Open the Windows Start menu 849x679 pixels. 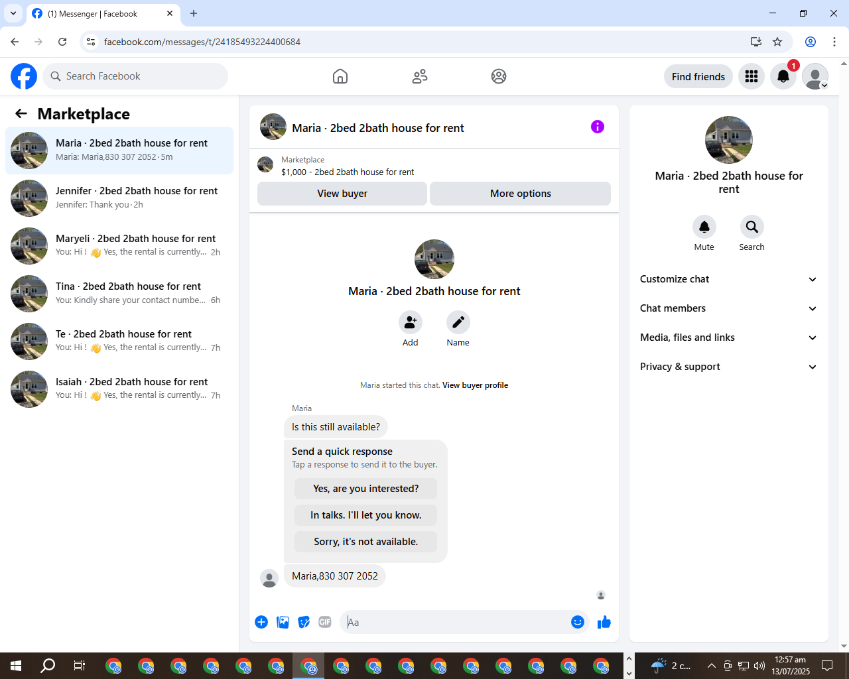[x=16, y=666]
